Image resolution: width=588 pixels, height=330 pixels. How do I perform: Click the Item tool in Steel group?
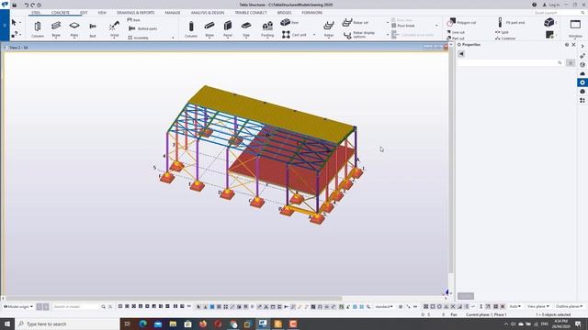click(x=134, y=20)
